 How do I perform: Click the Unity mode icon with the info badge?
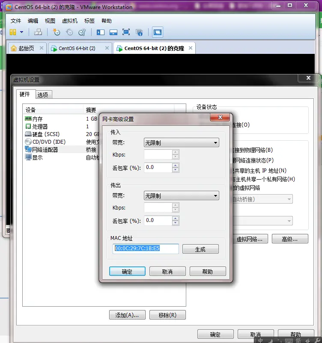[139, 33]
